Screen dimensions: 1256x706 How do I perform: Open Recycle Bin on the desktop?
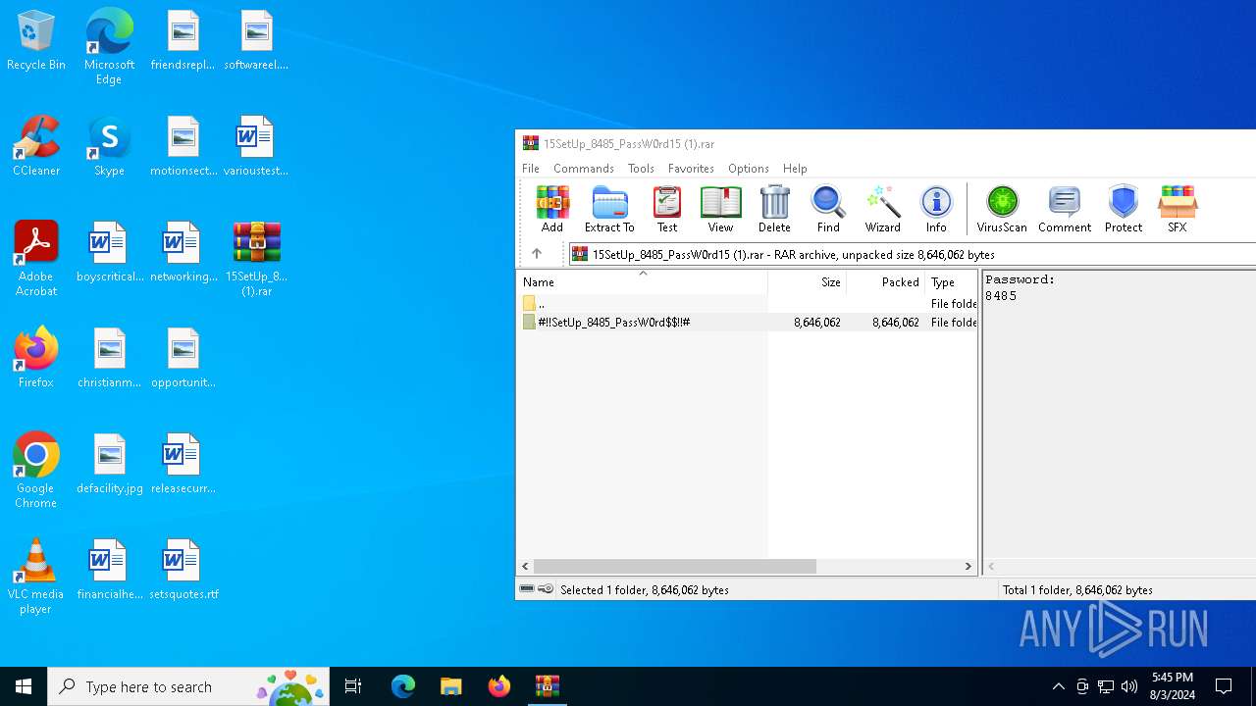(36, 41)
